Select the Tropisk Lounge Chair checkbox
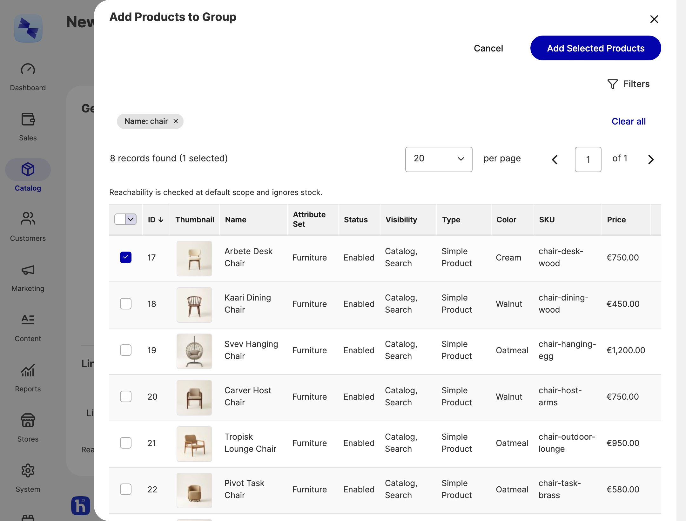 (126, 443)
